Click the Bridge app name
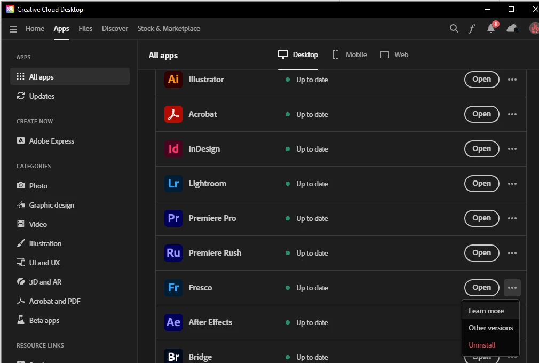This screenshot has width=539, height=363. pos(200,357)
